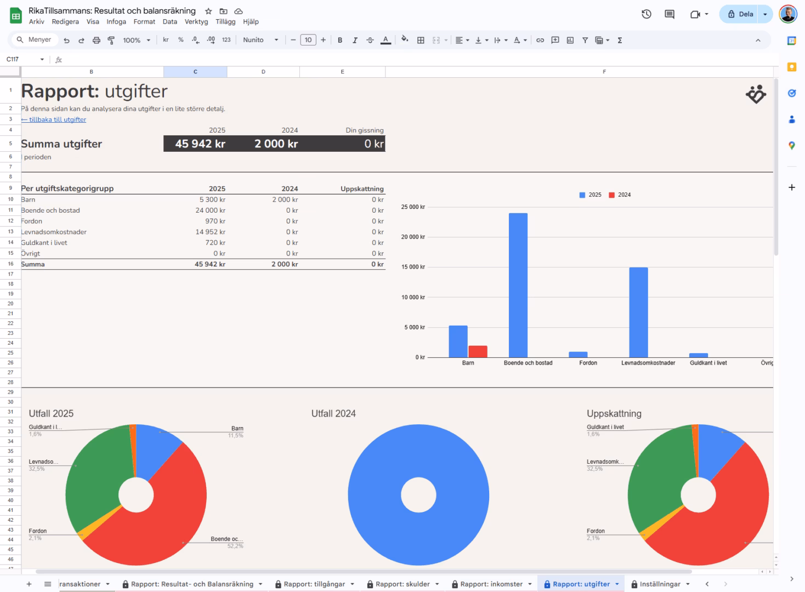Click the paint format roller icon

(x=111, y=40)
